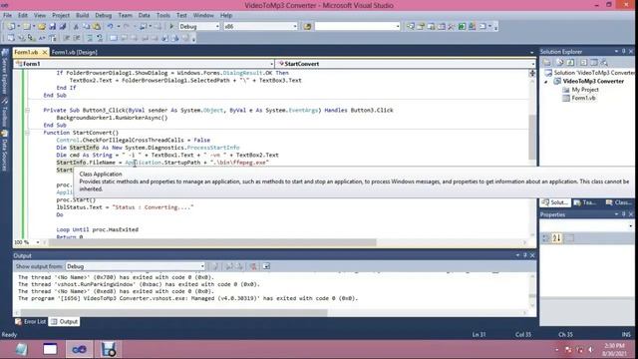Image resolution: width=638 pixels, height=359 pixels.
Task: Click the Copy icon in the toolbar
Action: (x=87, y=27)
